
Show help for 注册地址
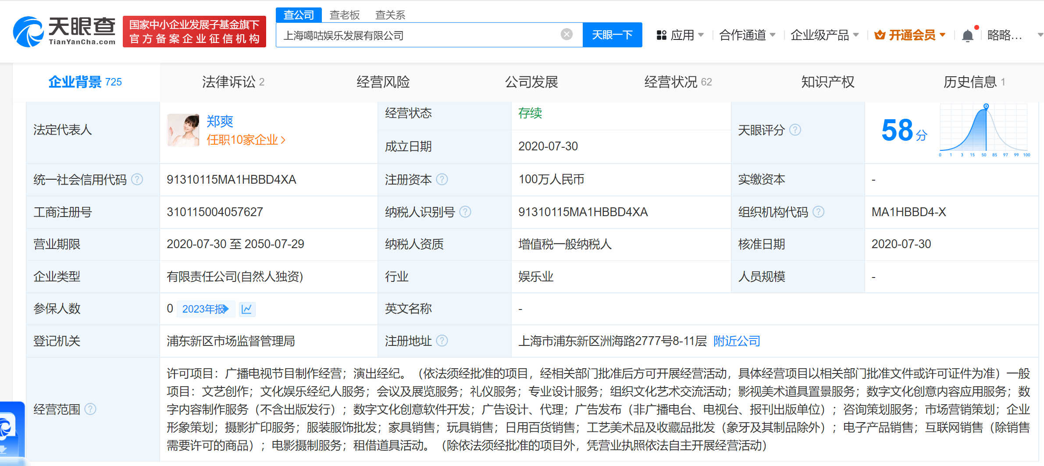click(442, 341)
